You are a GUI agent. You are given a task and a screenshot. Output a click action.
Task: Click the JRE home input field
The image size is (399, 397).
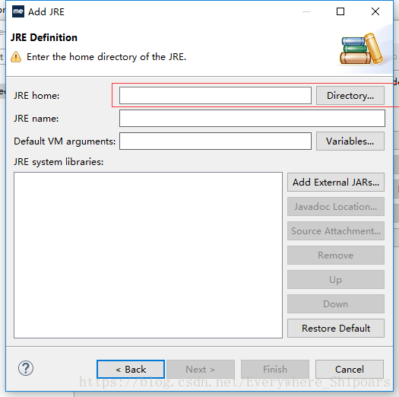tap(215, 96)
